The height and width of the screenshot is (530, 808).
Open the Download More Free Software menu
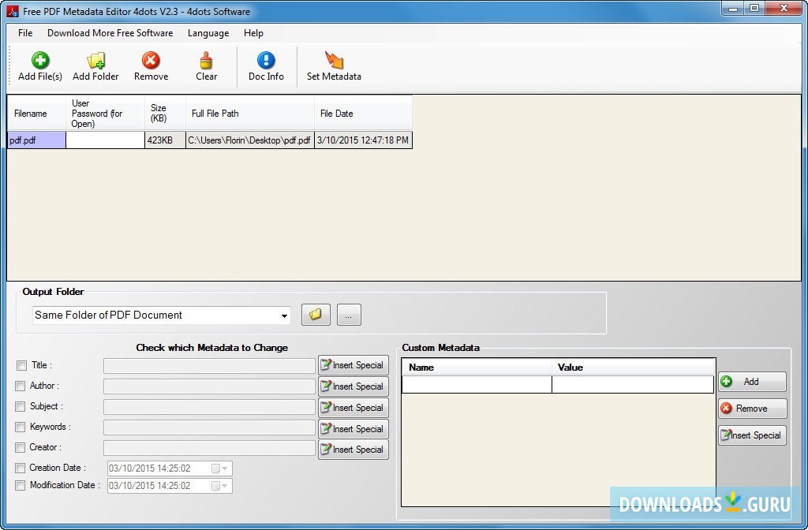tap(110, 33)
